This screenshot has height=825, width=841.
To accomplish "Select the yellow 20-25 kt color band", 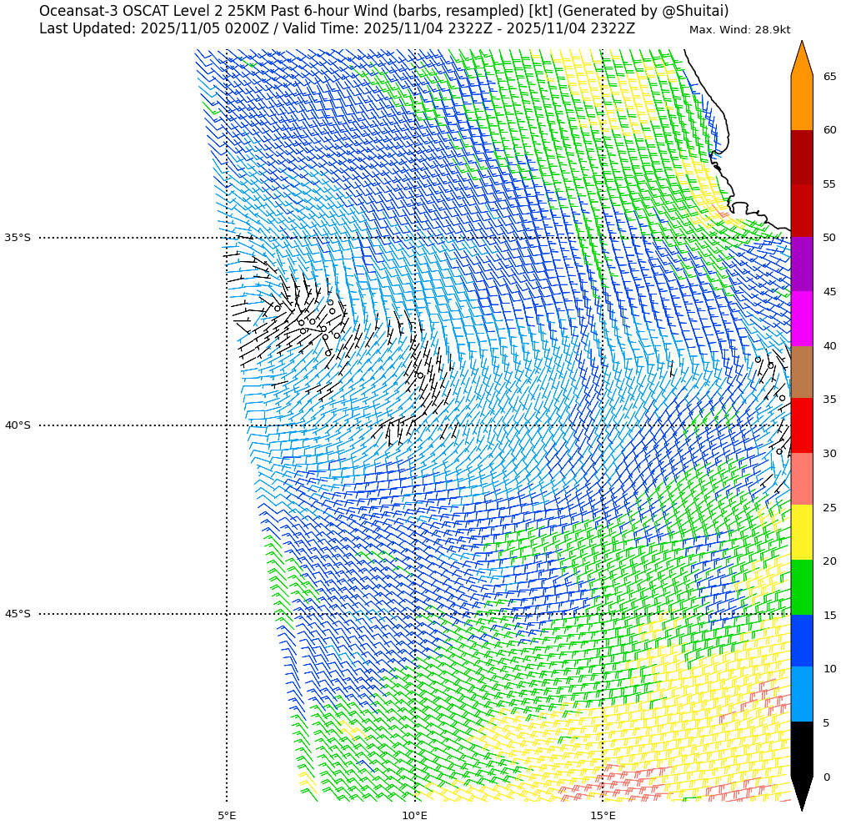I will [801, 532].
